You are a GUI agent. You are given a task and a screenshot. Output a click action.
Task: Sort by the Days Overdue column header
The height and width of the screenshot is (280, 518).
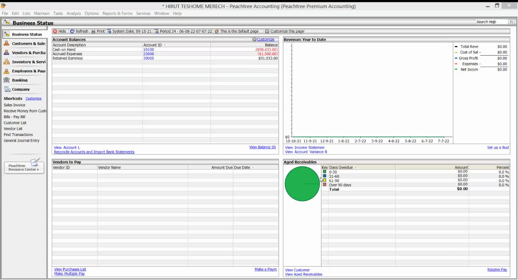pyautogui.click(x=362, y=167)
